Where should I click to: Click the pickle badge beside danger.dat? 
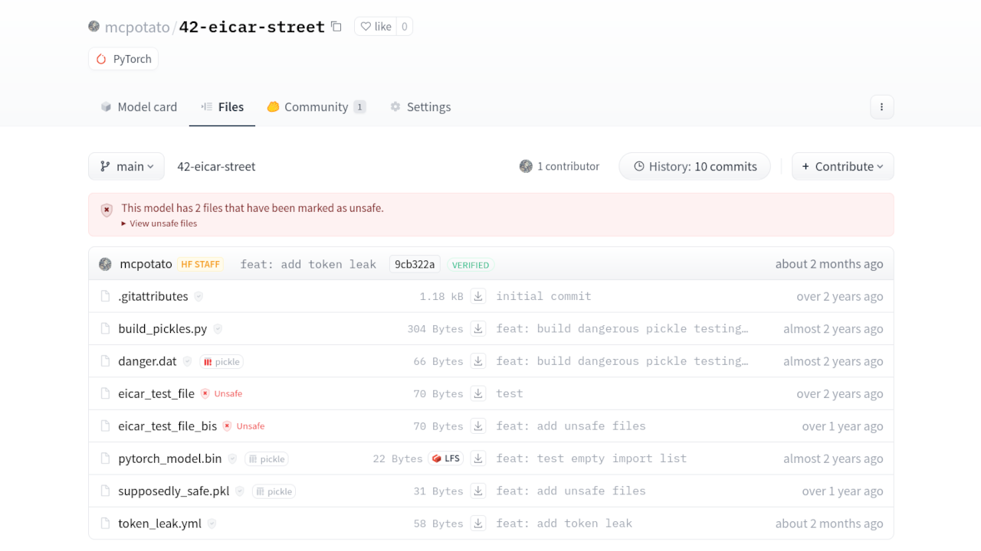pyautogui.click(x=221, y=361)
